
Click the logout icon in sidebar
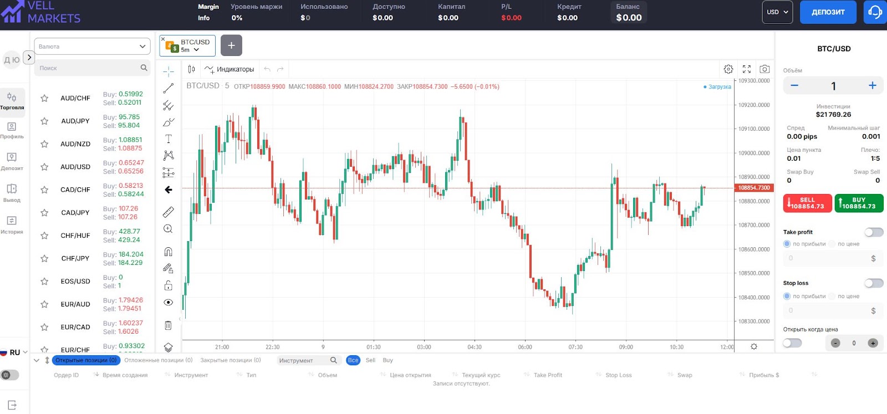pyautogui.click(x=12, y=405)
